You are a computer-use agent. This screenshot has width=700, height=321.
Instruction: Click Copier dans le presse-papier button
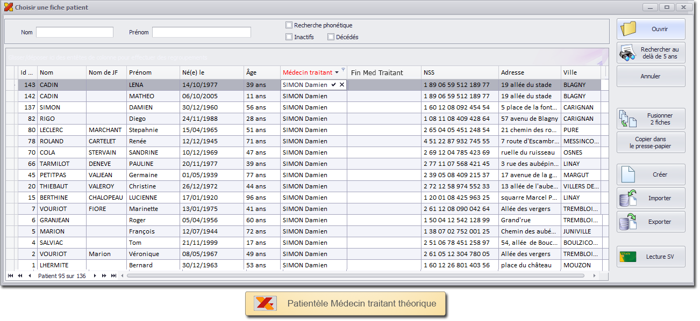(x=651, y=142)
